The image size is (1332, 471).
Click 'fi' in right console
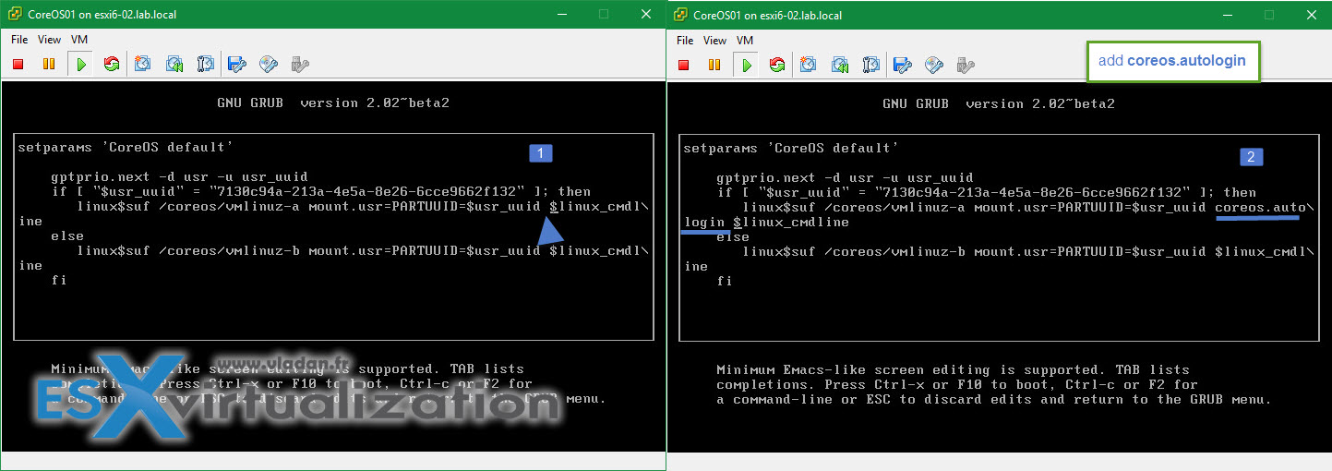(x=725, y=280)
